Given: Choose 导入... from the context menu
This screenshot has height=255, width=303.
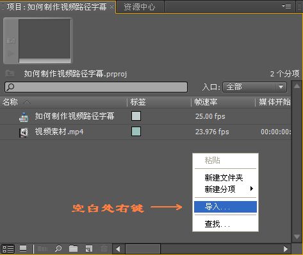Looking at the screenshot, I should [225, 207].
